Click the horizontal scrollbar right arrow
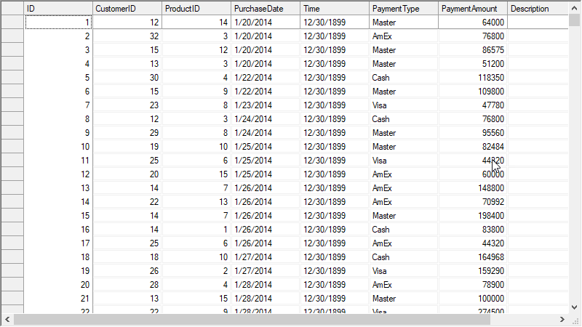The image size is (582, 327). coord(562,320)
